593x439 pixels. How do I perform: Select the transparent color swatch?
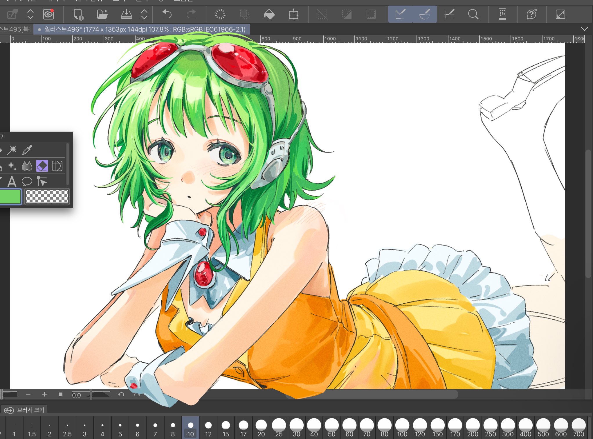(47, 197)
